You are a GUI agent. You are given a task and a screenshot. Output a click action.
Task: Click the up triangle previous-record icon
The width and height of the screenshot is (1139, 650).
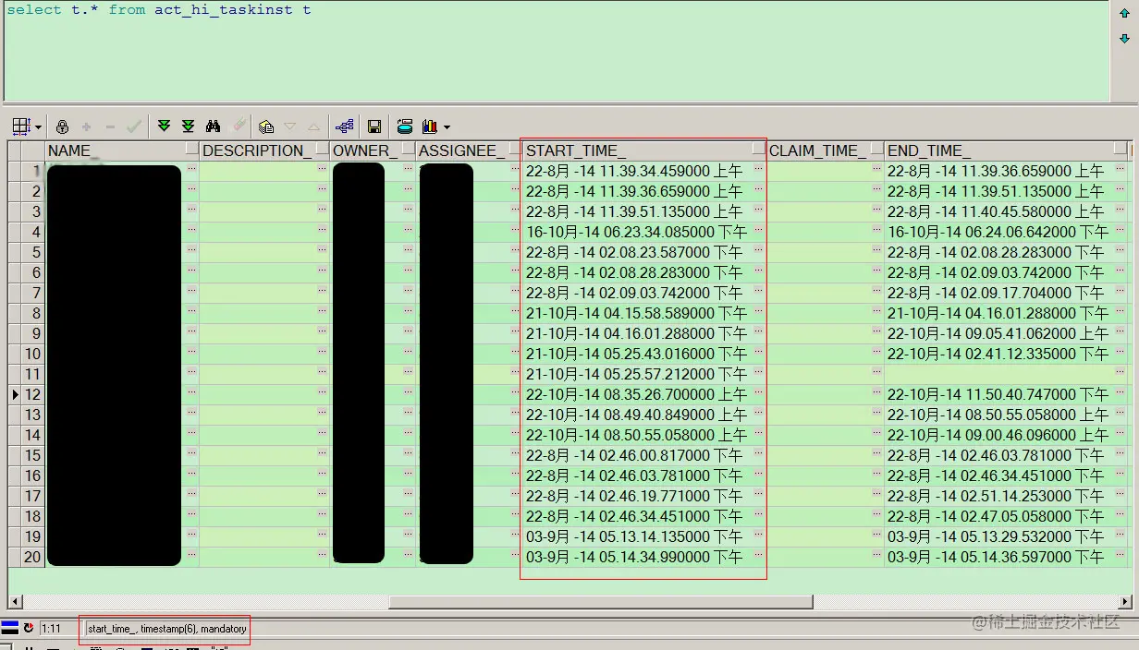point(313,126)
